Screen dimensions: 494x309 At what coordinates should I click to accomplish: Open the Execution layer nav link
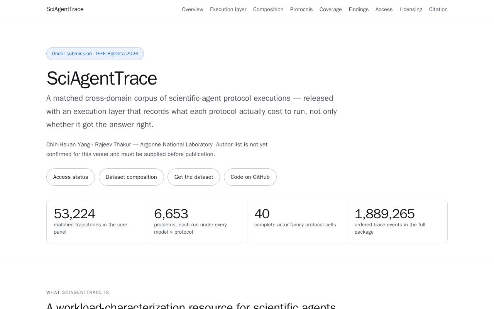coord(228,9)
